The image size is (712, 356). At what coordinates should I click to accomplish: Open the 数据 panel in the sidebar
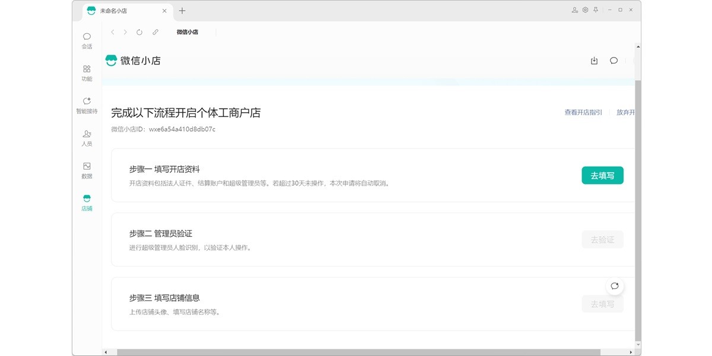tap(87, 170)
